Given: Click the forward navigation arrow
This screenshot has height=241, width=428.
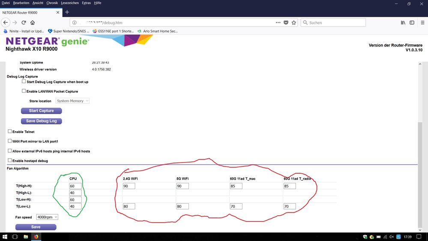Looking at the screenshot, I should (x=15, y=22).
